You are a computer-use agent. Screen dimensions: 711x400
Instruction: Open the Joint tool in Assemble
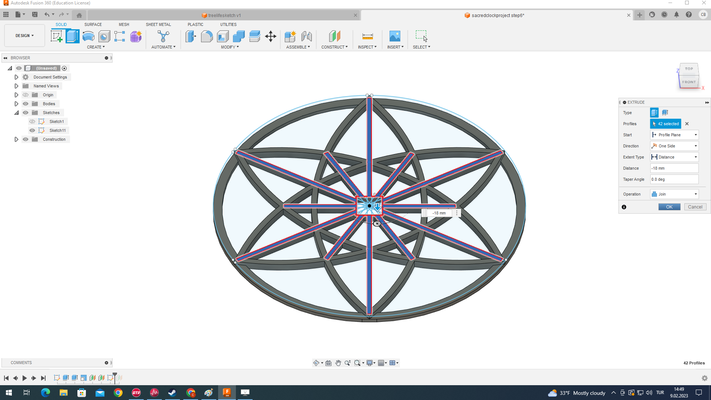coord(307,36)
